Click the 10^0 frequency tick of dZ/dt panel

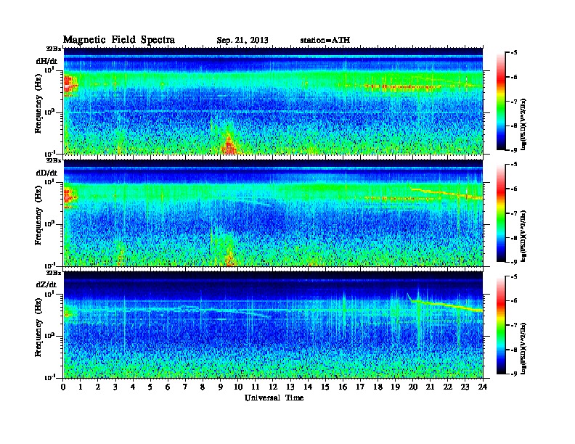click(49, 336)
